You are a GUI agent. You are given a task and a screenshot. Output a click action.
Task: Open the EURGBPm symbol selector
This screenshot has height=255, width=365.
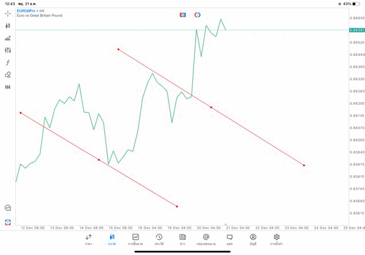[27, 10]
